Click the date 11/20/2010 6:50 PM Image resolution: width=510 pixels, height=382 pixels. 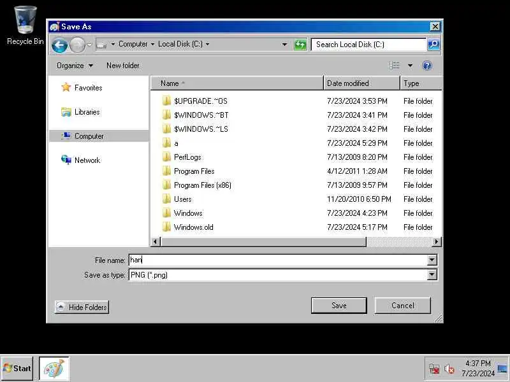pyautogui.click(x=359, y=199)
